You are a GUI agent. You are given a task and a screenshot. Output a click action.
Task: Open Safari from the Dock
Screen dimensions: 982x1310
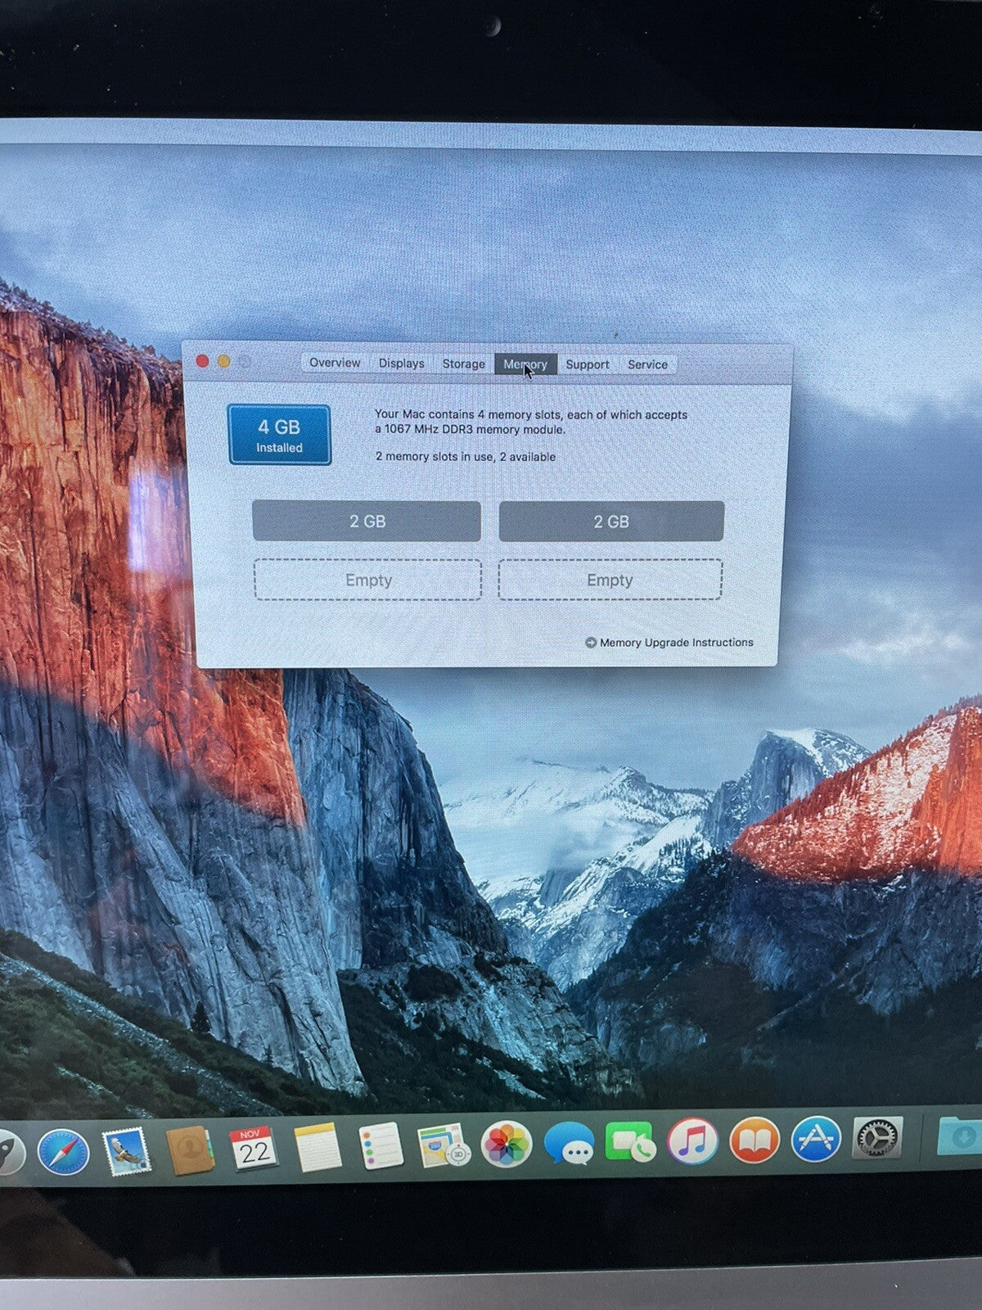click(63, 1151)
